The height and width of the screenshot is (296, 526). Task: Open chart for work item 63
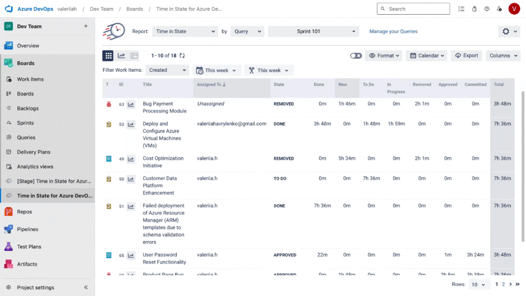point(131,104)
